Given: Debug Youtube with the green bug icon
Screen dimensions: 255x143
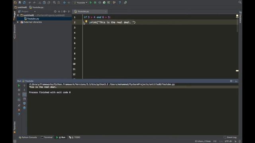Looking at the screenshot, I should coord(95,3).
